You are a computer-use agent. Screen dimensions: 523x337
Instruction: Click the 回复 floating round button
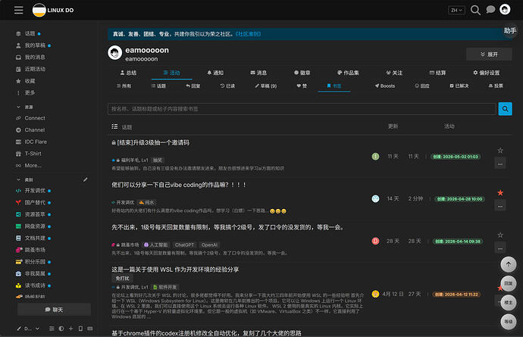click(x=509, y=284)
